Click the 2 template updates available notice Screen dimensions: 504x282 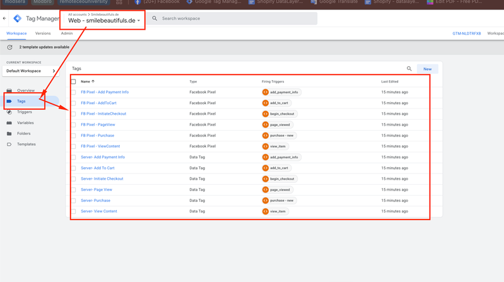pyautogui.click(x=44, y=47)
